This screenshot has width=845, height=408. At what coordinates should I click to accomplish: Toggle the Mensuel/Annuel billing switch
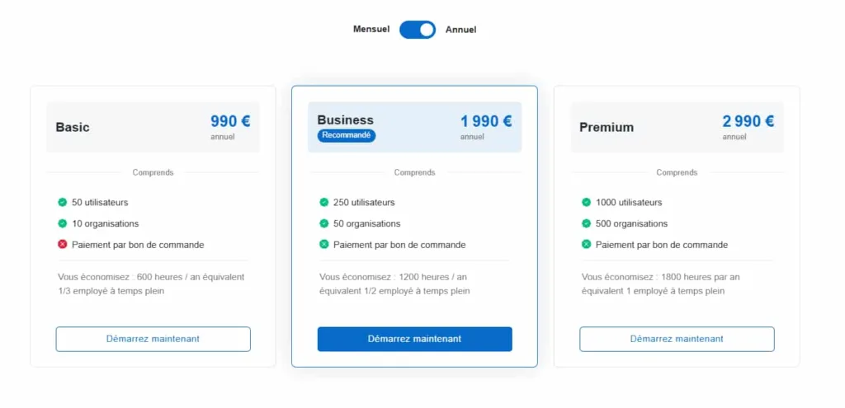[418, 30]
